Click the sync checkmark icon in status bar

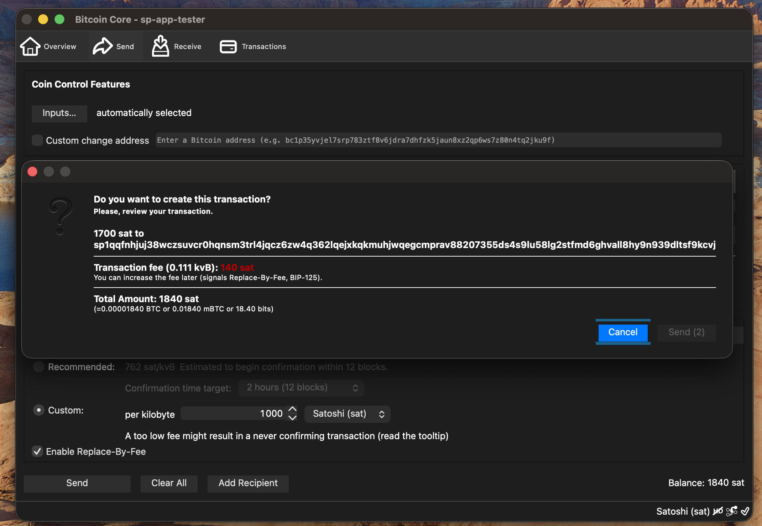click(x=745, y=511)
